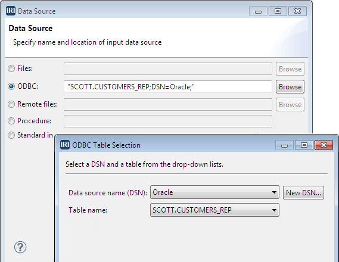Image resolution: width=339 pixels, height=262 pixels.
Task: Select the ODBC radio button
Action: (11, 86)
